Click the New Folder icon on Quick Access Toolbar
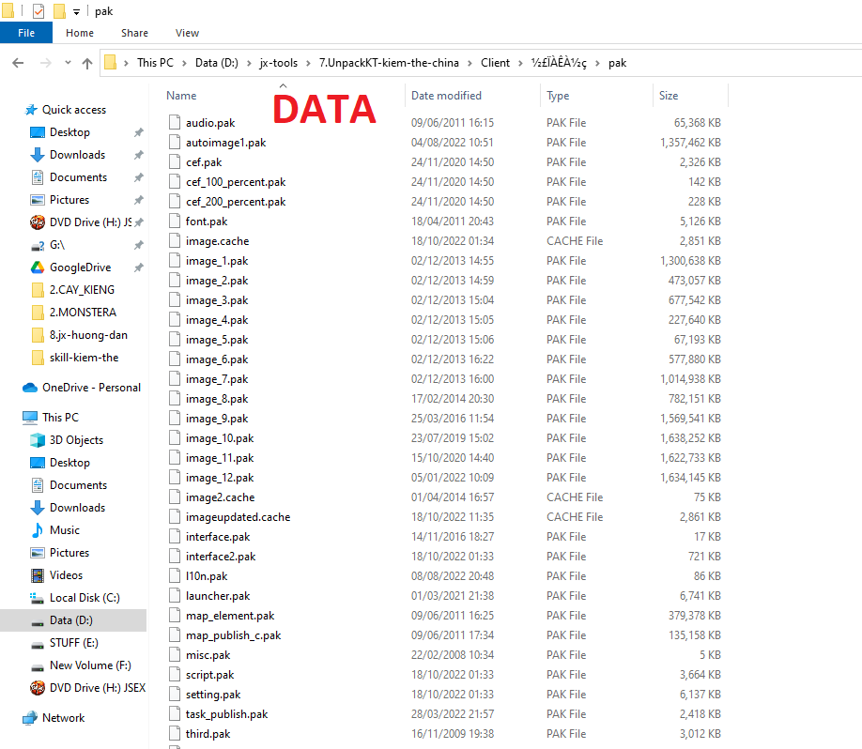The height and width of the screenshot is (749, 862). [61, 11]
